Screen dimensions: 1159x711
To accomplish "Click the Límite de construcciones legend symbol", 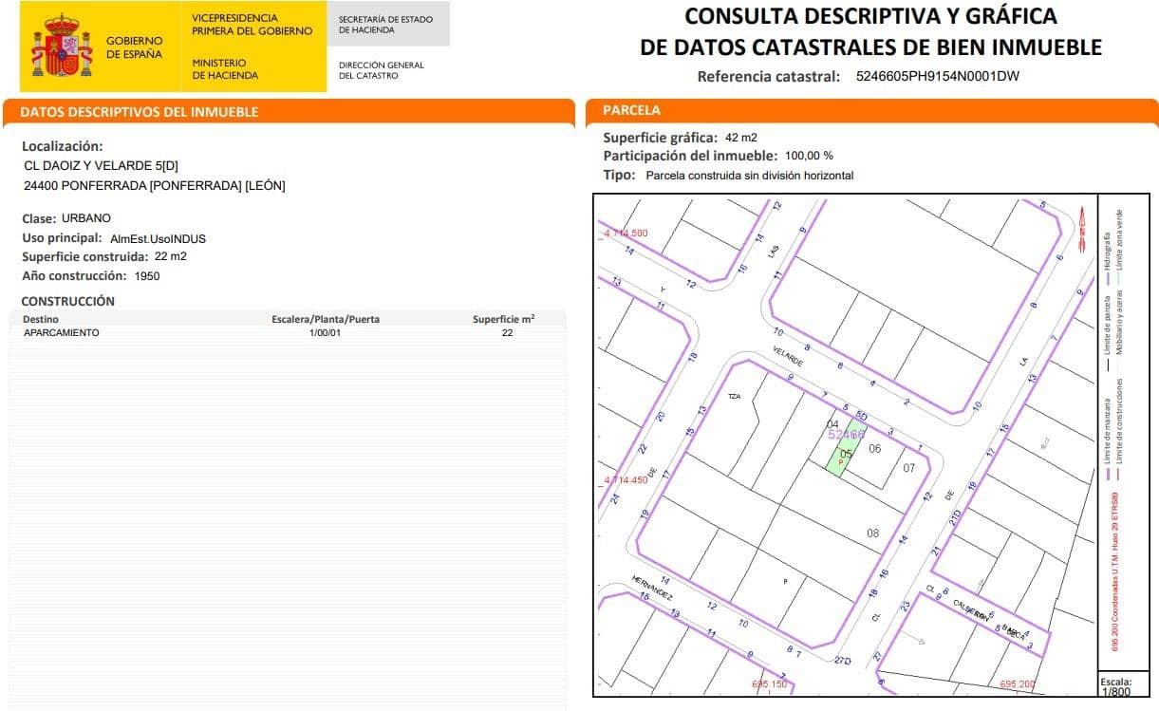I will [1118, 474].
